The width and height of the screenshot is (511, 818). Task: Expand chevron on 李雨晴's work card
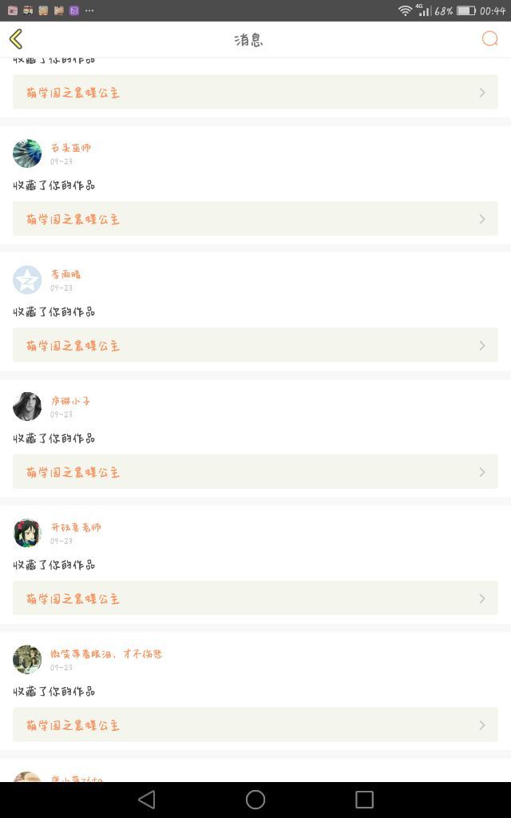click(x=482, y=345)
